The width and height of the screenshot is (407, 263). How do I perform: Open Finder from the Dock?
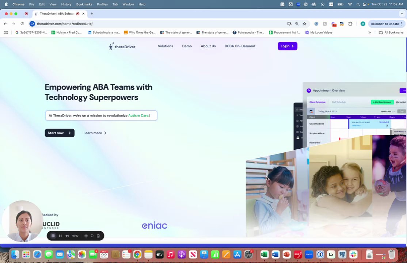click(x=15, y=255)
